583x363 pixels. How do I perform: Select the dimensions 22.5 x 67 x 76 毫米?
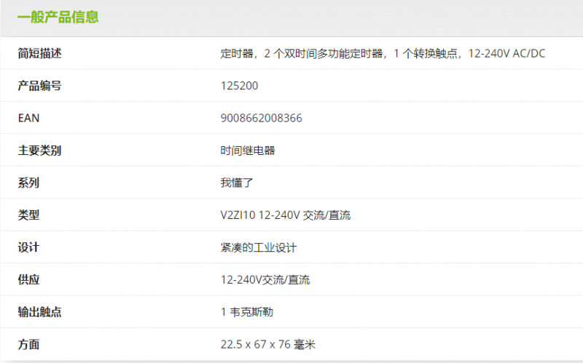267,344
